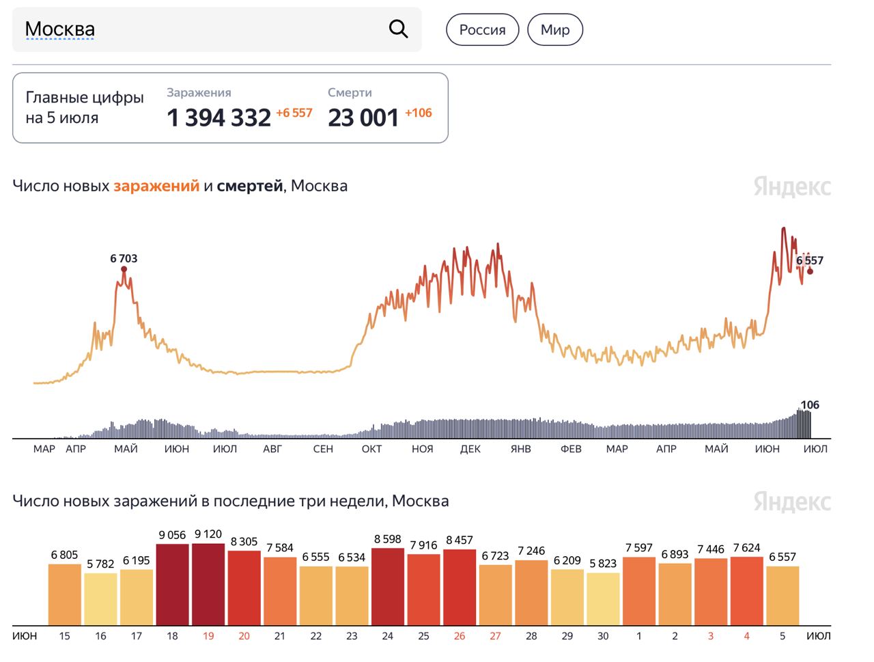Select the June 17 bar with 6 195

tap(137, 597)
